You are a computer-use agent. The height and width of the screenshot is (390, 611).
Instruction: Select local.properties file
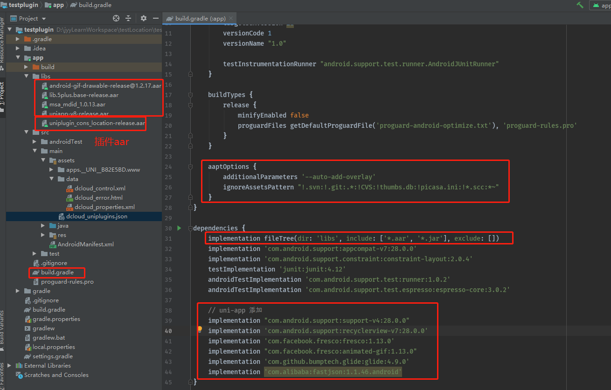pos(54,347)
